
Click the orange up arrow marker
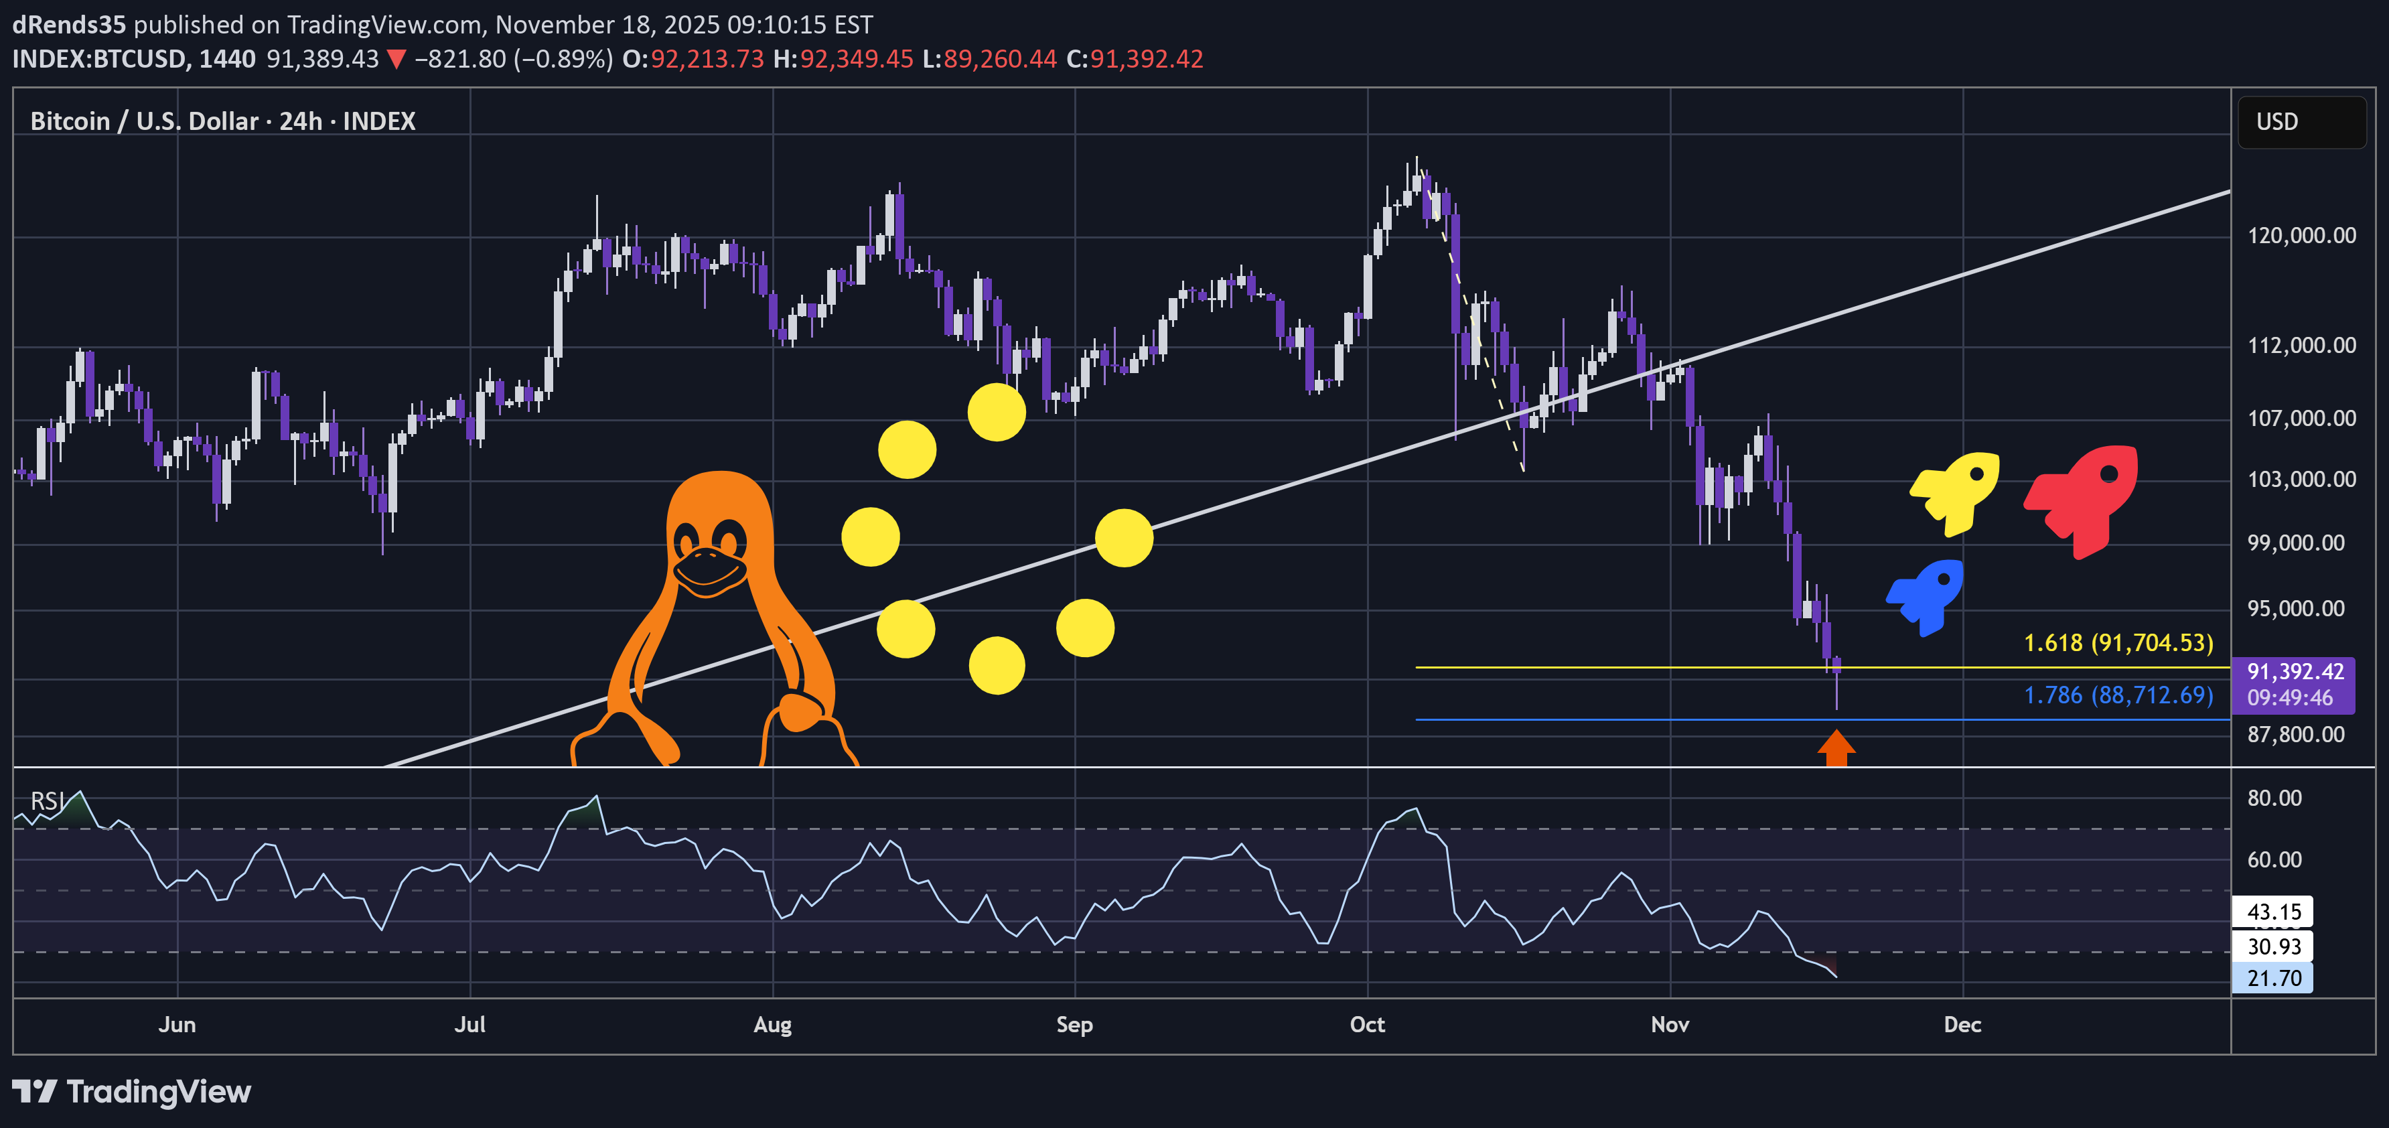pyautogui.click(x=1836, y=747)
